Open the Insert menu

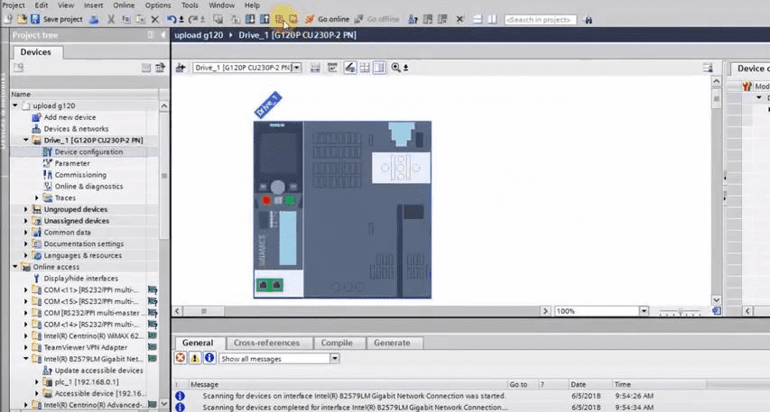93,5
